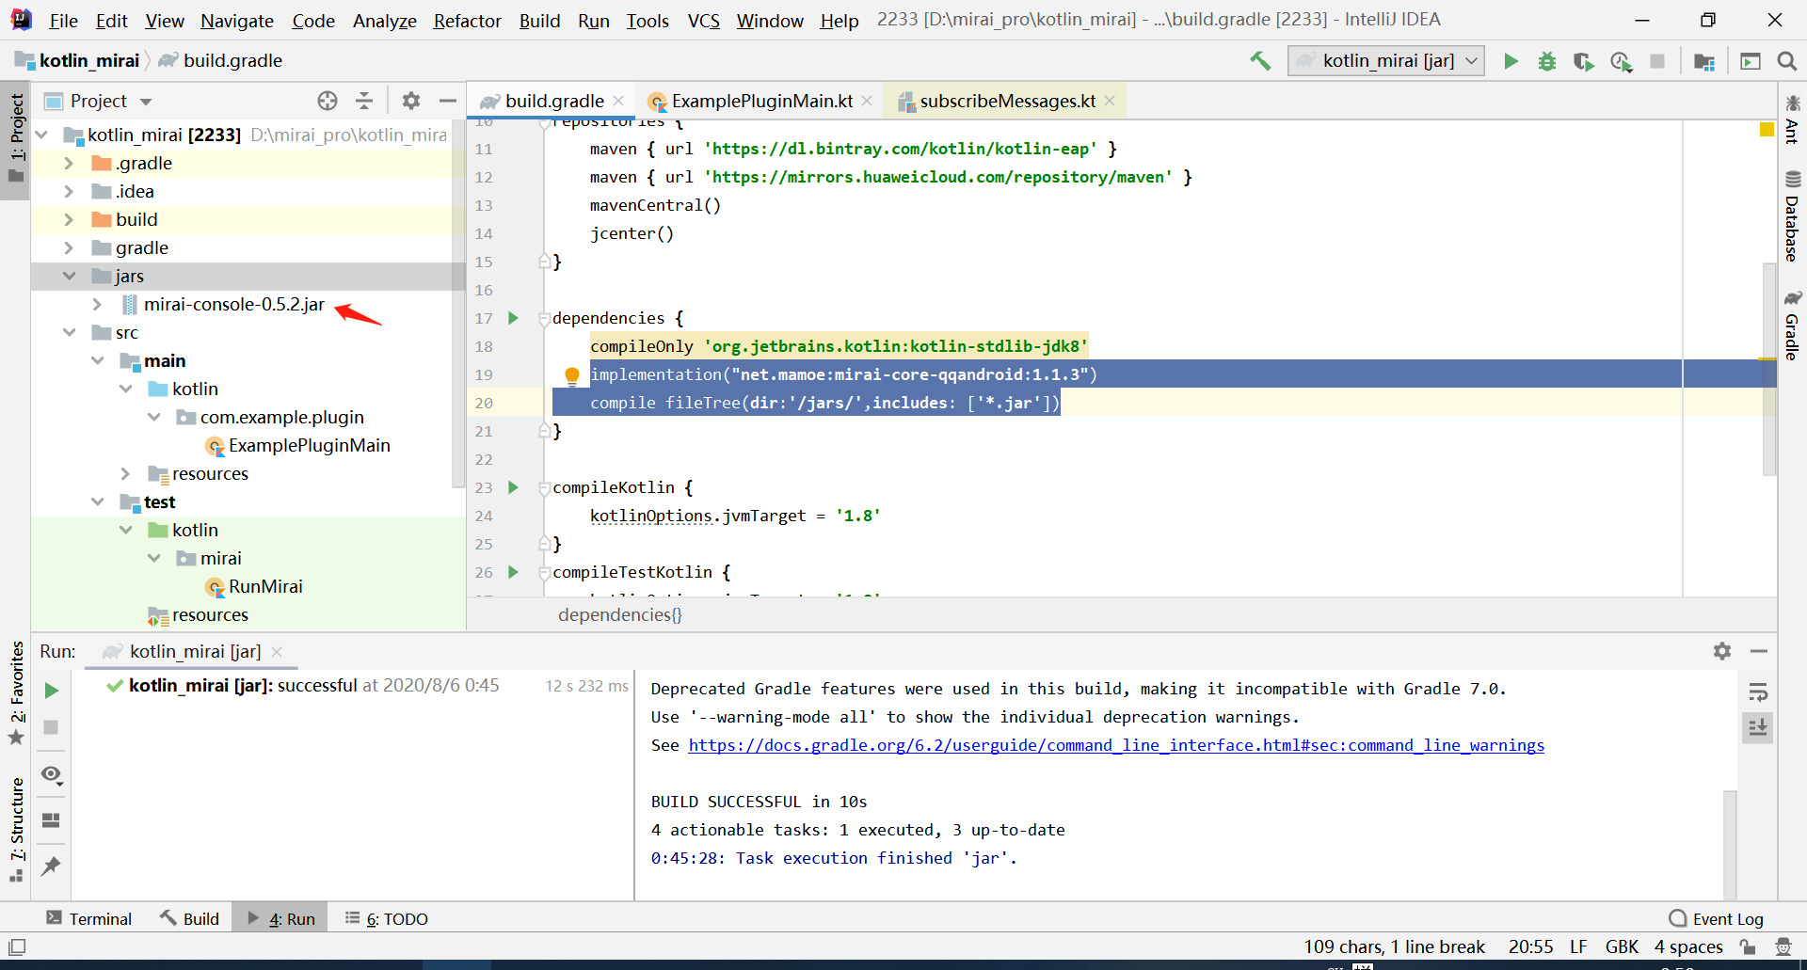Toggle the 1: Project tool window stripe
Screen dimensions: 1807x970
[16, 139]
